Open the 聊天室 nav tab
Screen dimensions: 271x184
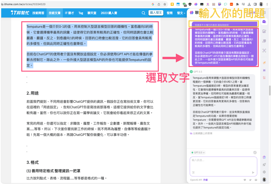click(x=92, y=13)
